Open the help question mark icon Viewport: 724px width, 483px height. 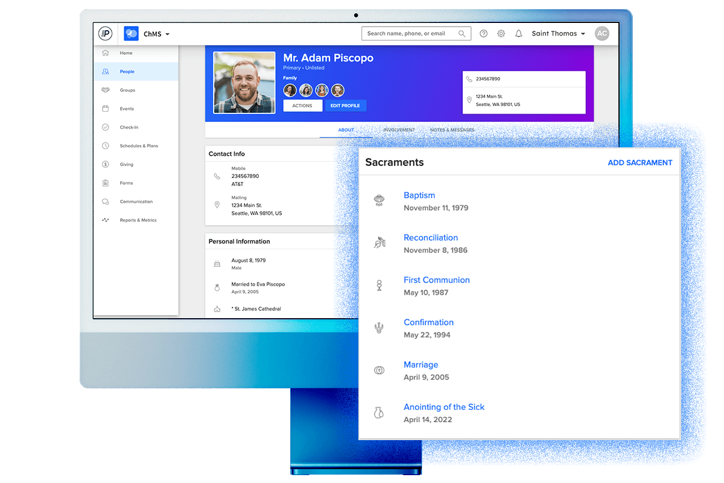pyautogui.click(x=483, y=34)
